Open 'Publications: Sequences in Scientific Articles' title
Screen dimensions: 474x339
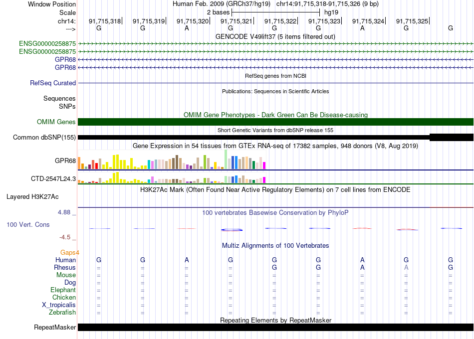pyautogui.click(x=275, y=91)
